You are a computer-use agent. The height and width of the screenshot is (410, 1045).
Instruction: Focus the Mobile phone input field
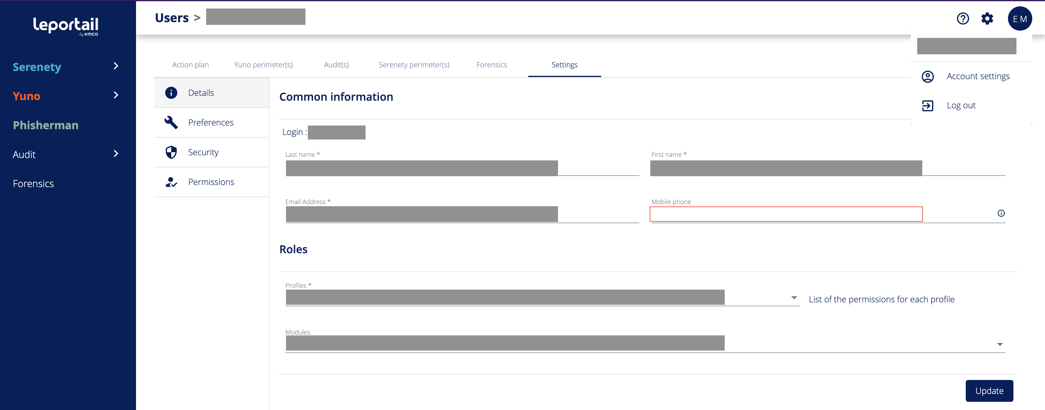coord(786,214)
